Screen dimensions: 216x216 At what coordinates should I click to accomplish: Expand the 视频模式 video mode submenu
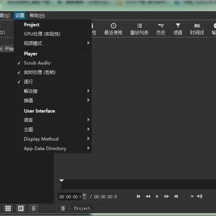pos(53,43)
